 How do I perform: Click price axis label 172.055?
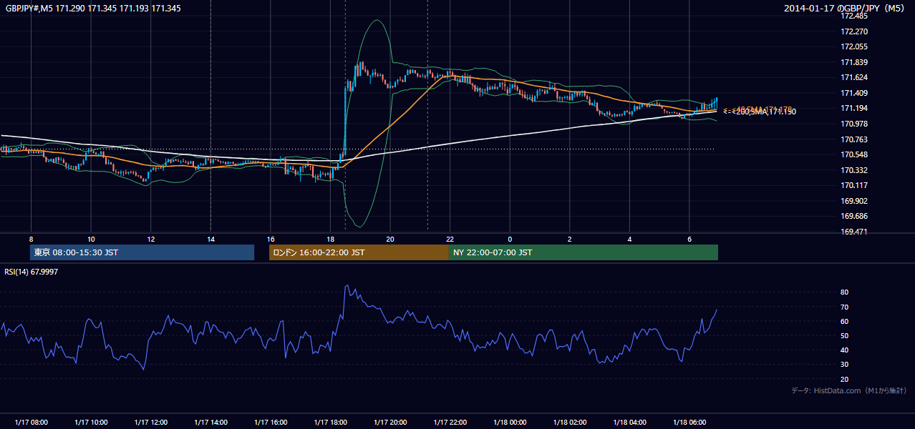pyautogui.click(x=855, y=46)
